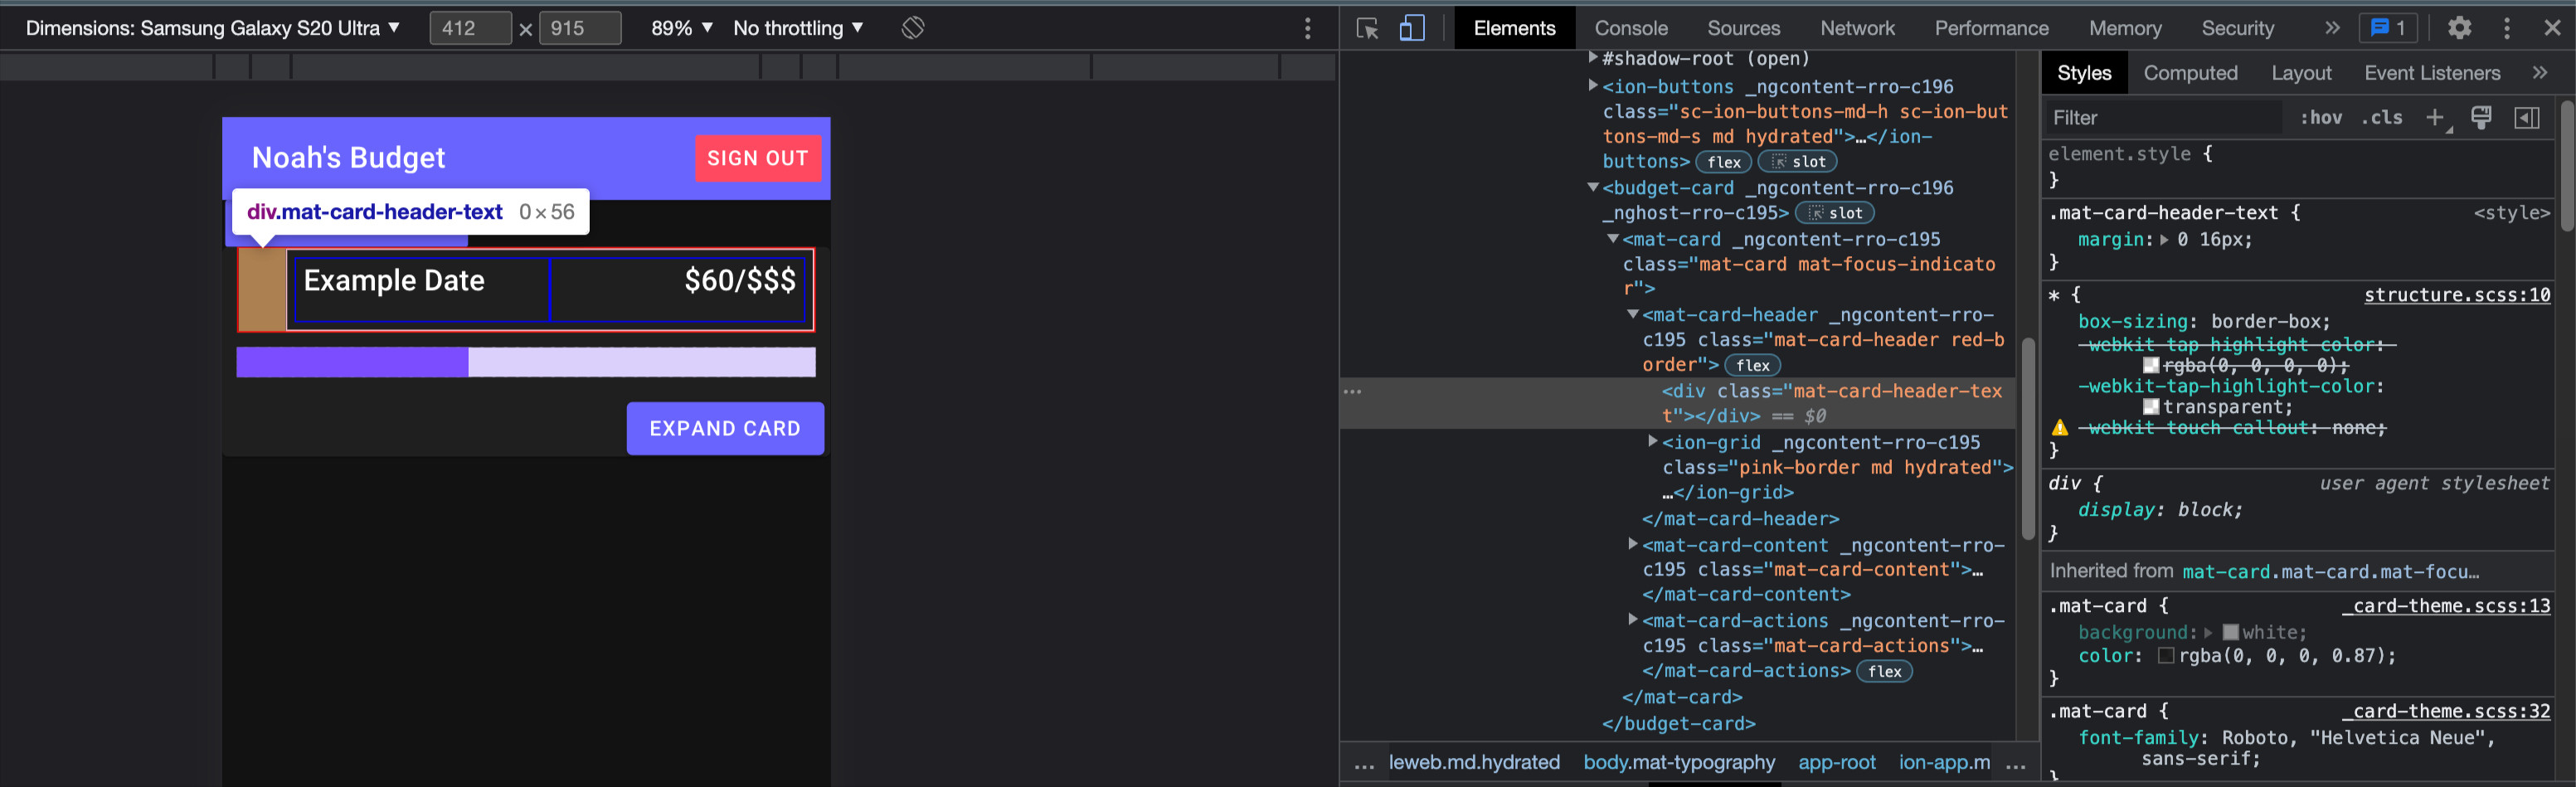This screenshot has height=787, width=2576.
Task: Click the ellipsis beside selected DOM node
Action: (1353, 392)
